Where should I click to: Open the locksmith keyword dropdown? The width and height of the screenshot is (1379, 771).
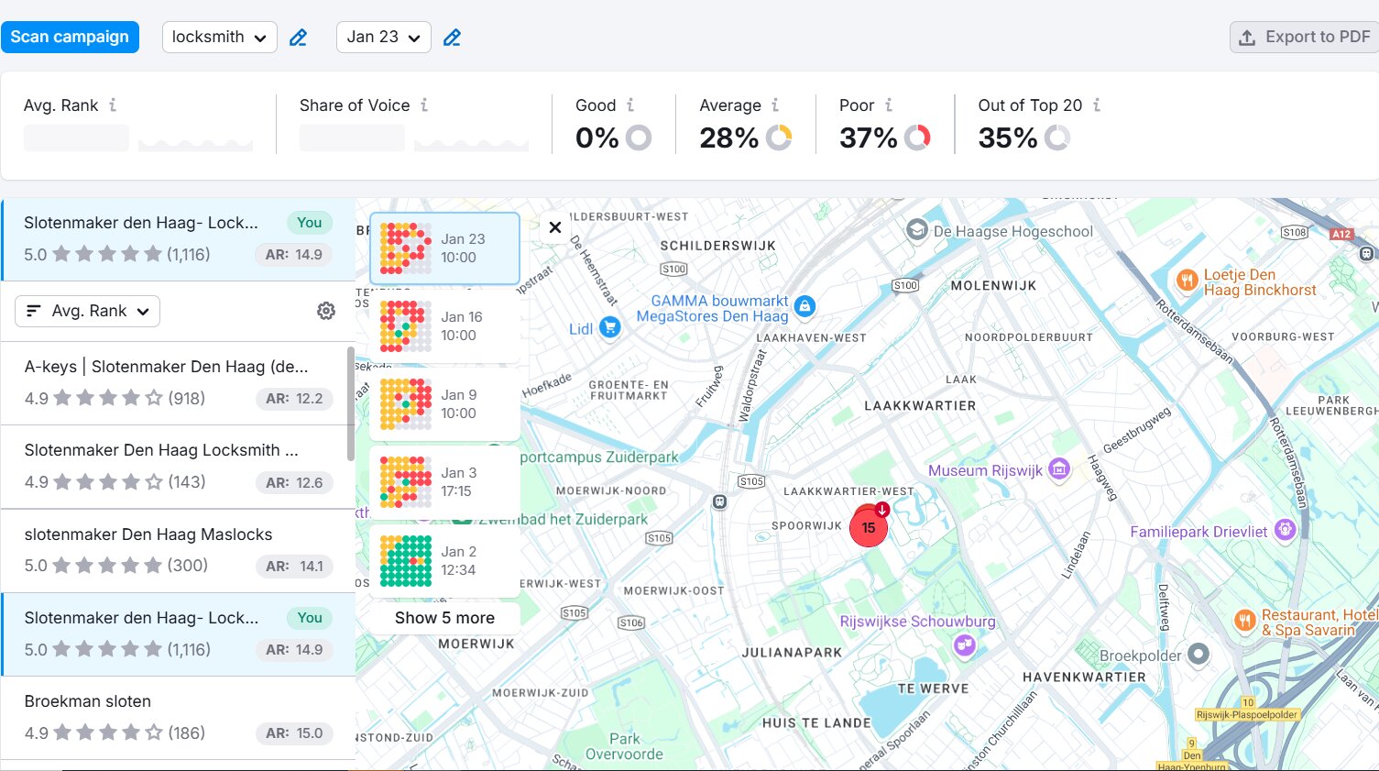pyautogui.click(x=220, y=37)
